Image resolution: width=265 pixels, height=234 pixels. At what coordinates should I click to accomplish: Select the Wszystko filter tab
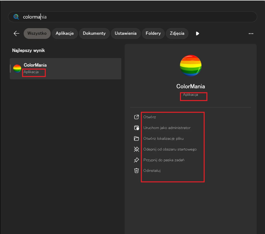[37, 33]
